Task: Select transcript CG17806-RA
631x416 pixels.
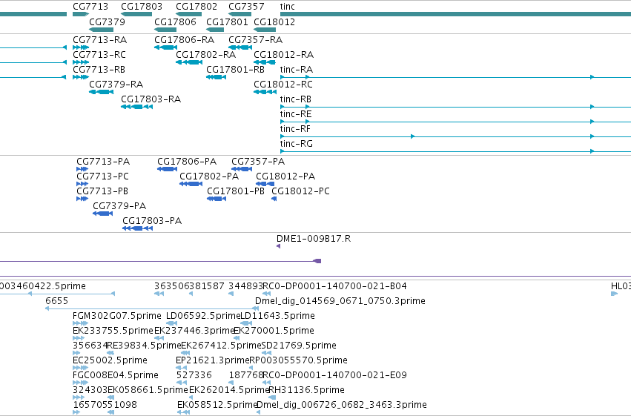Action: pos(185,40)
